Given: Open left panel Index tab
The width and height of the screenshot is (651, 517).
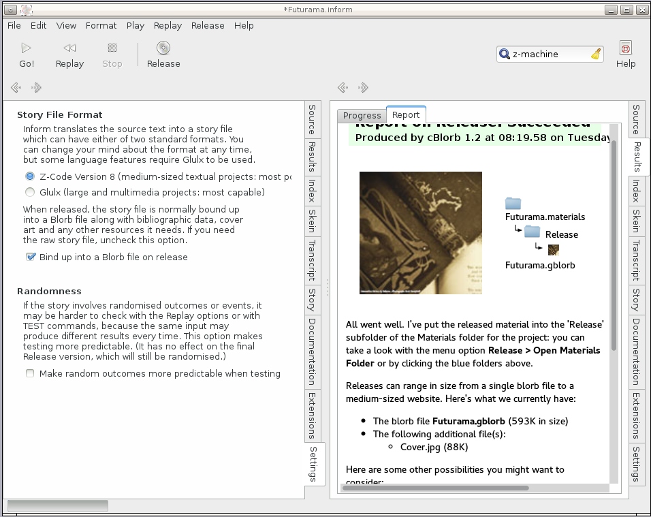Looking at the screenshot, I should [312, 191].
